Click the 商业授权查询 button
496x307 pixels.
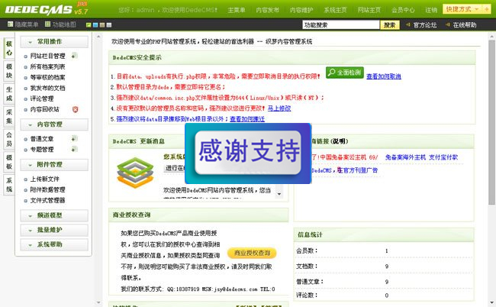click(252, 253)
